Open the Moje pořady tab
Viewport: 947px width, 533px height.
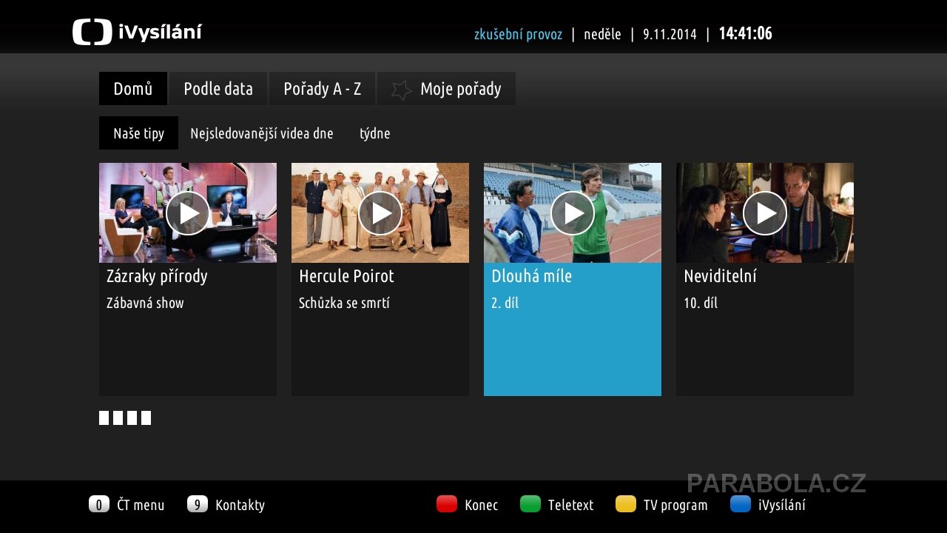447,89
